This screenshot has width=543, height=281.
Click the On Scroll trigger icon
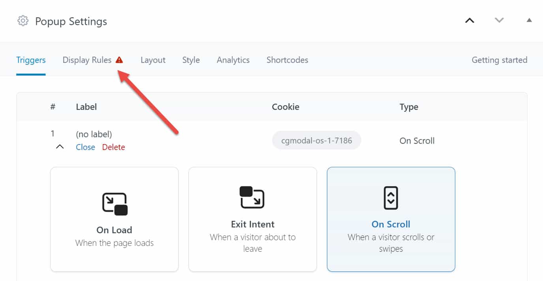coord(391,198)
